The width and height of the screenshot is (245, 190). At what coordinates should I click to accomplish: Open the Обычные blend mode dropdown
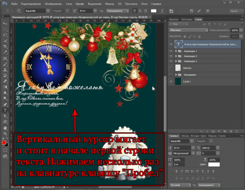point(189,30)
